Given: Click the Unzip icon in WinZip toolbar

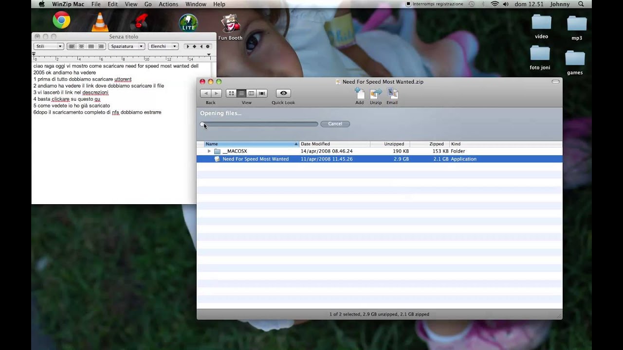Looking at the screenshot, I should (x=376, y=93).
